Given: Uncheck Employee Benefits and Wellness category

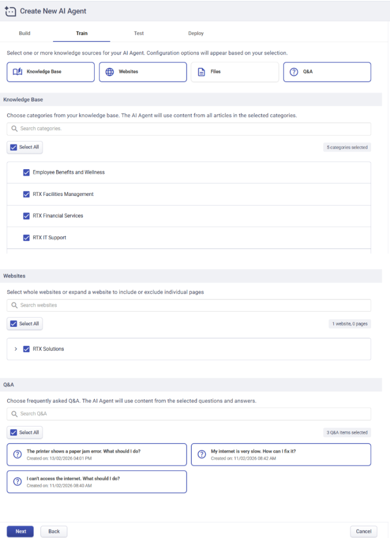Looking at the screenshot, I should (26, 172).
